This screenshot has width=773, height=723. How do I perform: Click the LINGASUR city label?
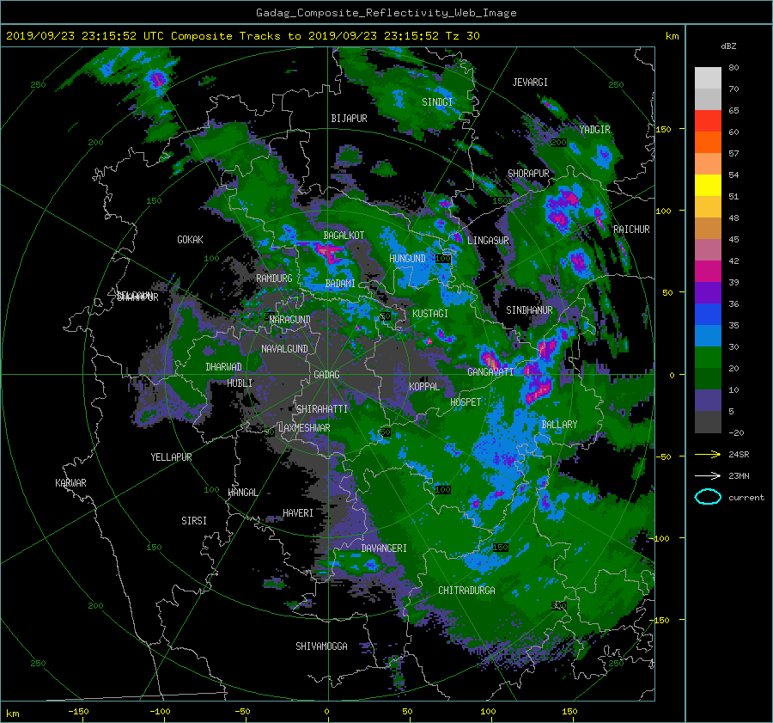coord(488,241)
